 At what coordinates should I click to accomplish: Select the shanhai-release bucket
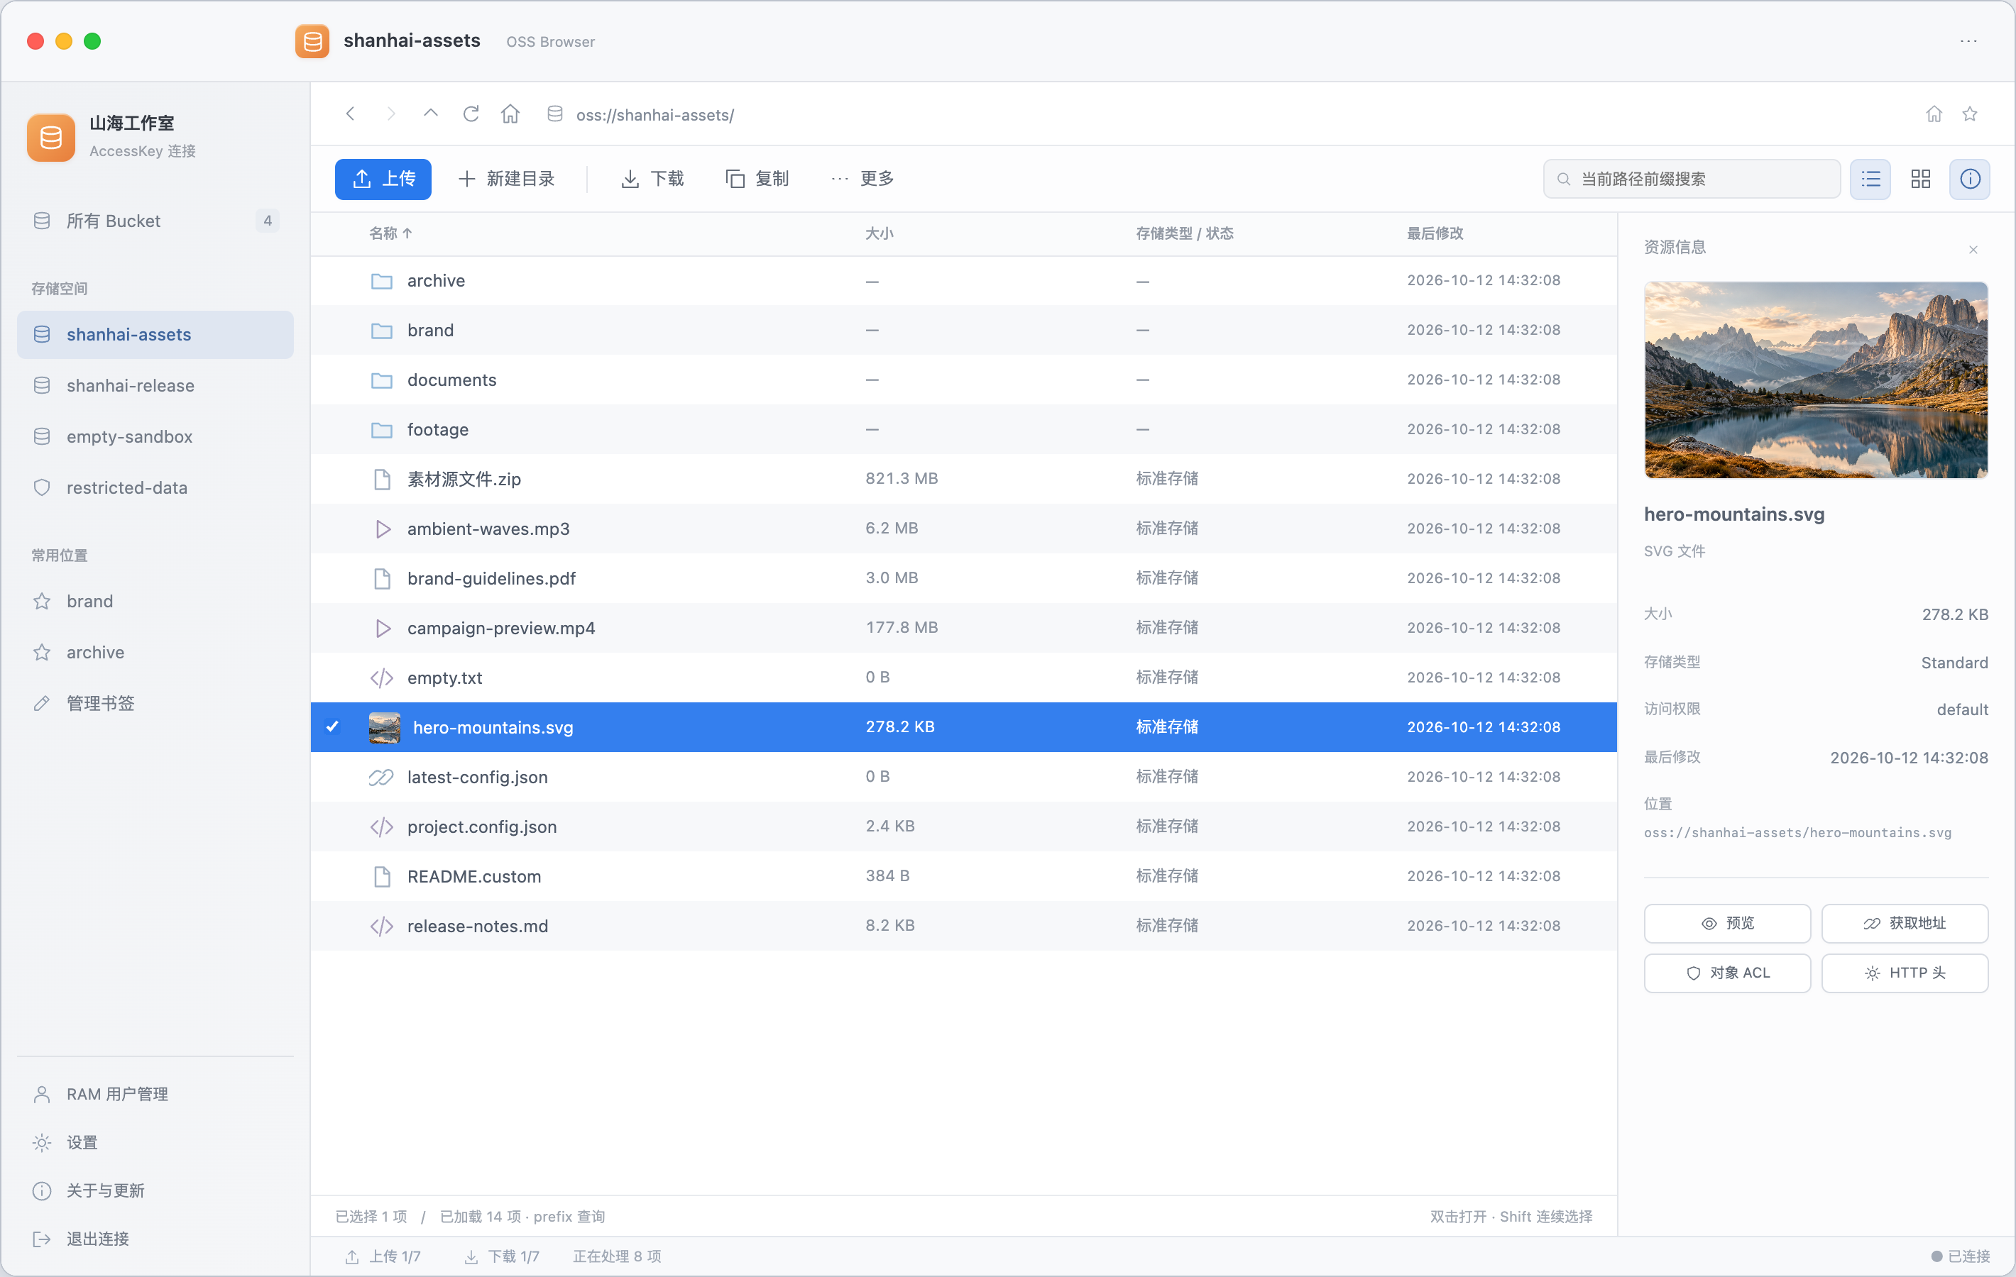[155, 386]
